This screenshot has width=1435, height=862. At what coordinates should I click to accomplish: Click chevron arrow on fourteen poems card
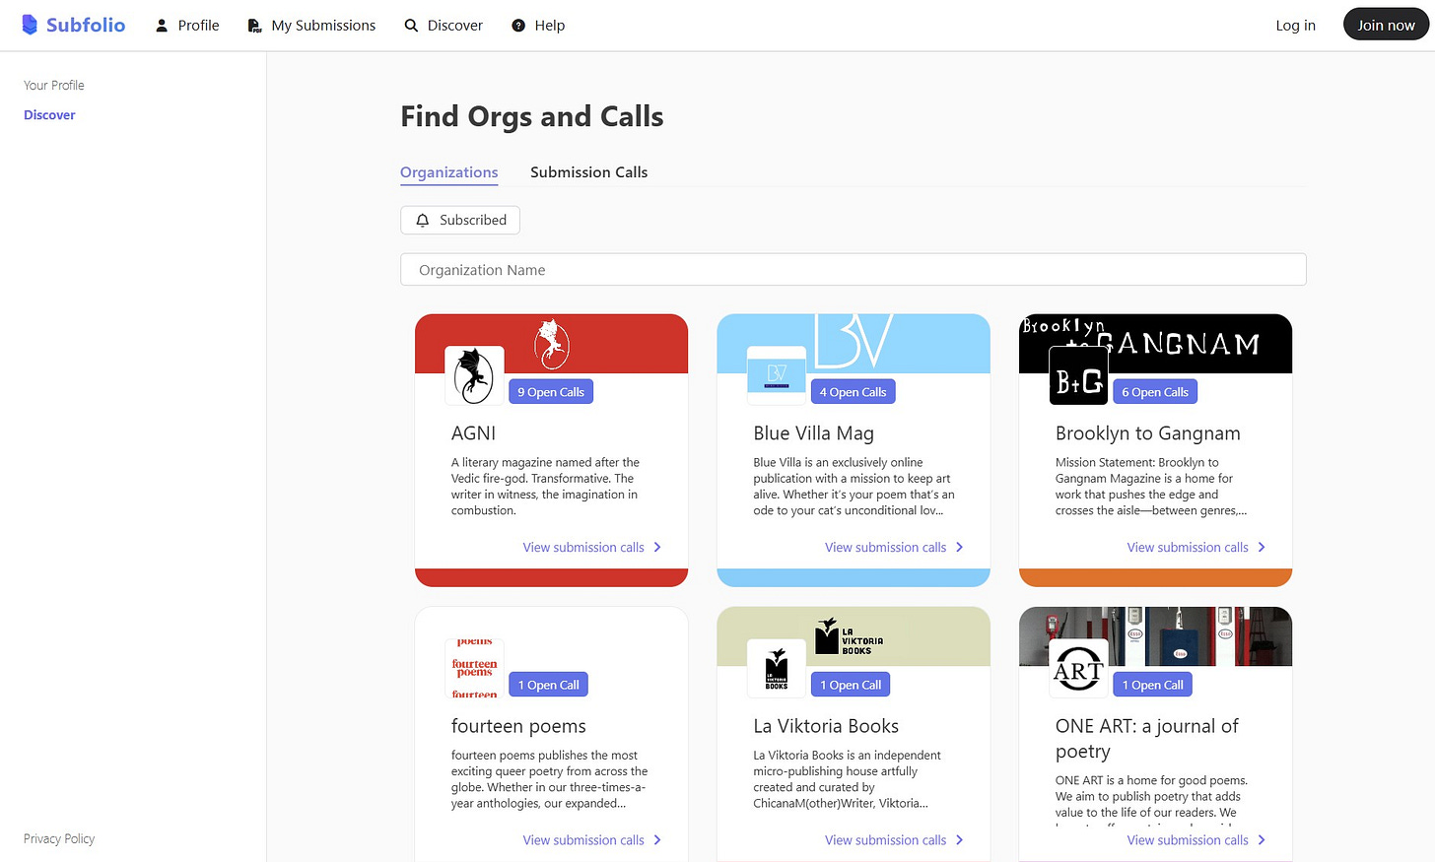(x=657, y=840)
